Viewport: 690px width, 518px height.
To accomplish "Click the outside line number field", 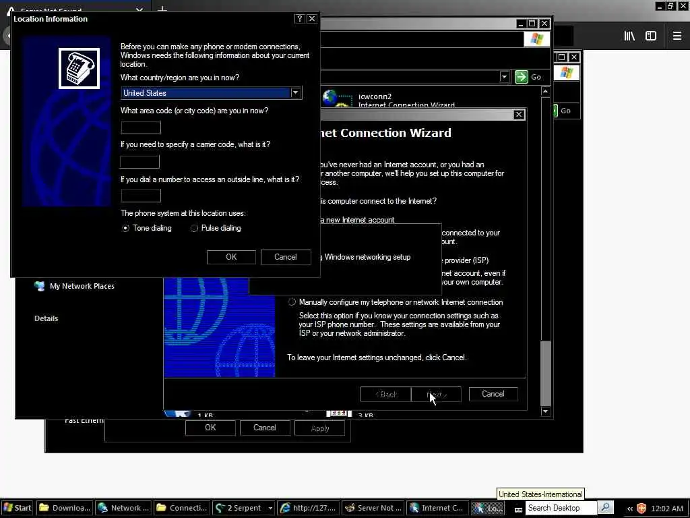I will (x=141, y=196).
